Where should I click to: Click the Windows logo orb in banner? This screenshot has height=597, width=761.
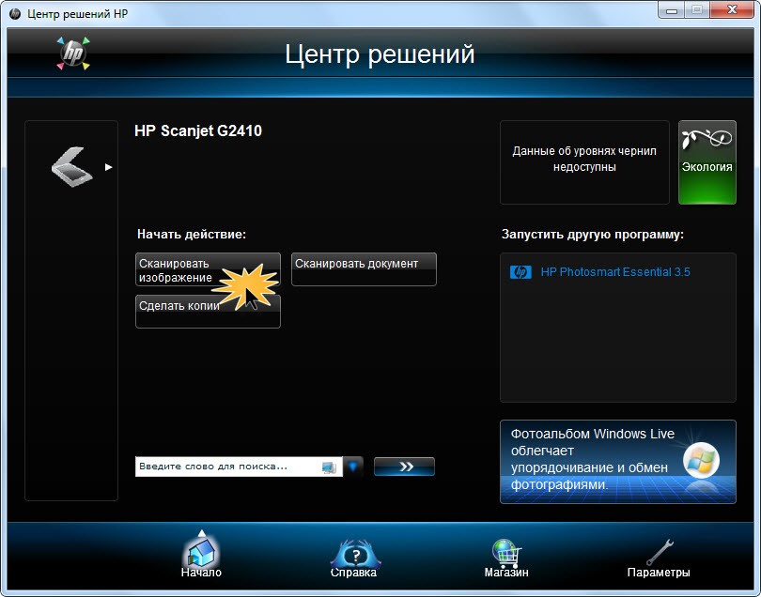[x=701, y=460]
